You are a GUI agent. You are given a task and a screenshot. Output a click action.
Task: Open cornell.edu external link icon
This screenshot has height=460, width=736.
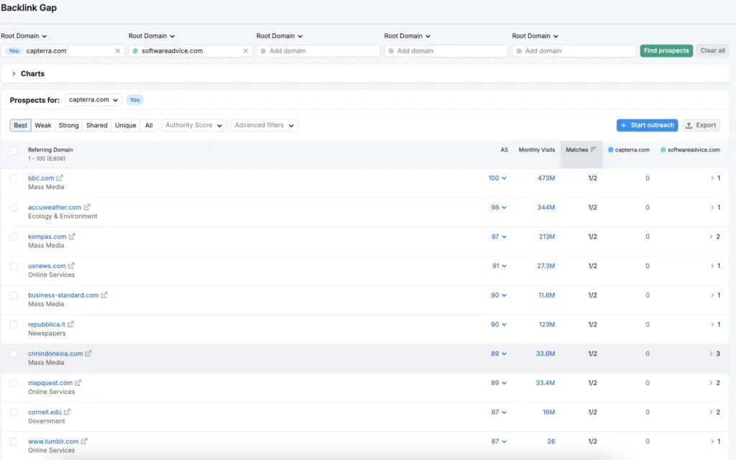(67, 412)
